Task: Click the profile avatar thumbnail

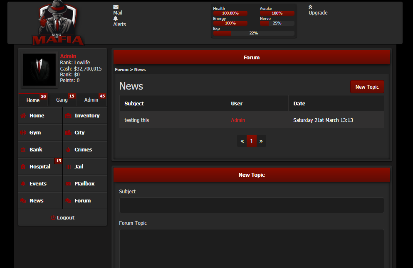Action: (40, 70)
